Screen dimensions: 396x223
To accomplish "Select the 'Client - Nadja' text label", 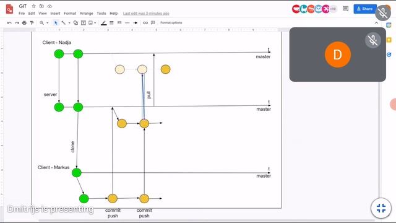I will [x=56, y=43].
